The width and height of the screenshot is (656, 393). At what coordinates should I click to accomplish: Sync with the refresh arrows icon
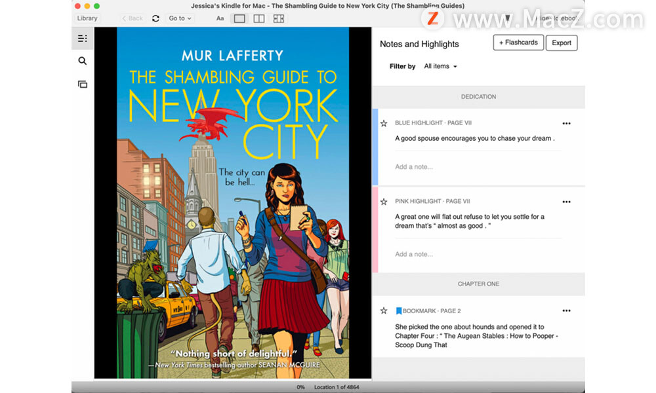click(x=155, y=18)
